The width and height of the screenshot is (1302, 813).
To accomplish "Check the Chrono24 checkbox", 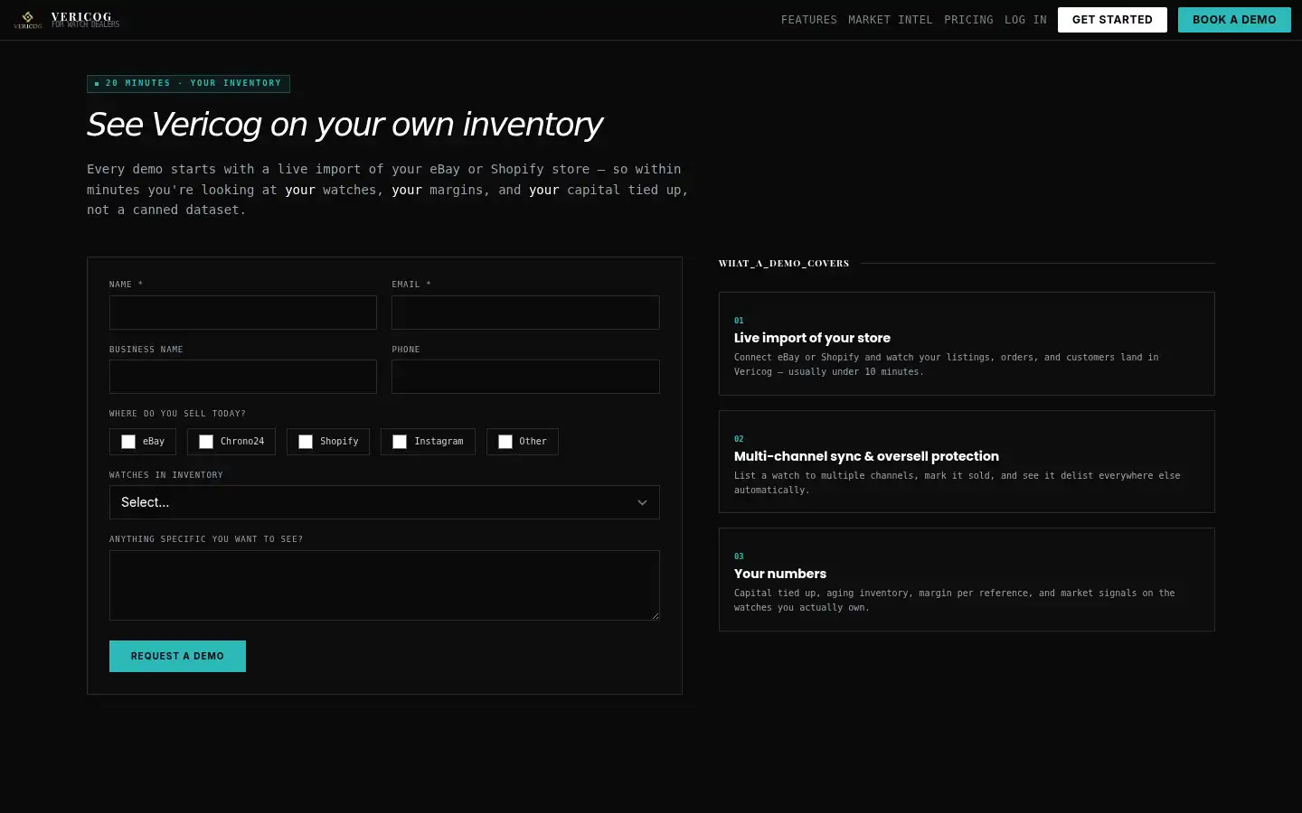I will [x=206, y=442].
